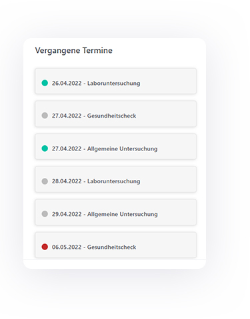Click red status dot for 06.05.2022 Gesundheitscheck

pos(45,247)
